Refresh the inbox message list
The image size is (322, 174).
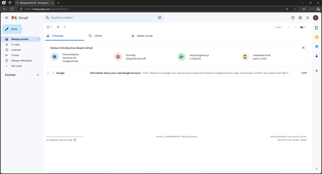pyautogui.click(x=58, y=27)
